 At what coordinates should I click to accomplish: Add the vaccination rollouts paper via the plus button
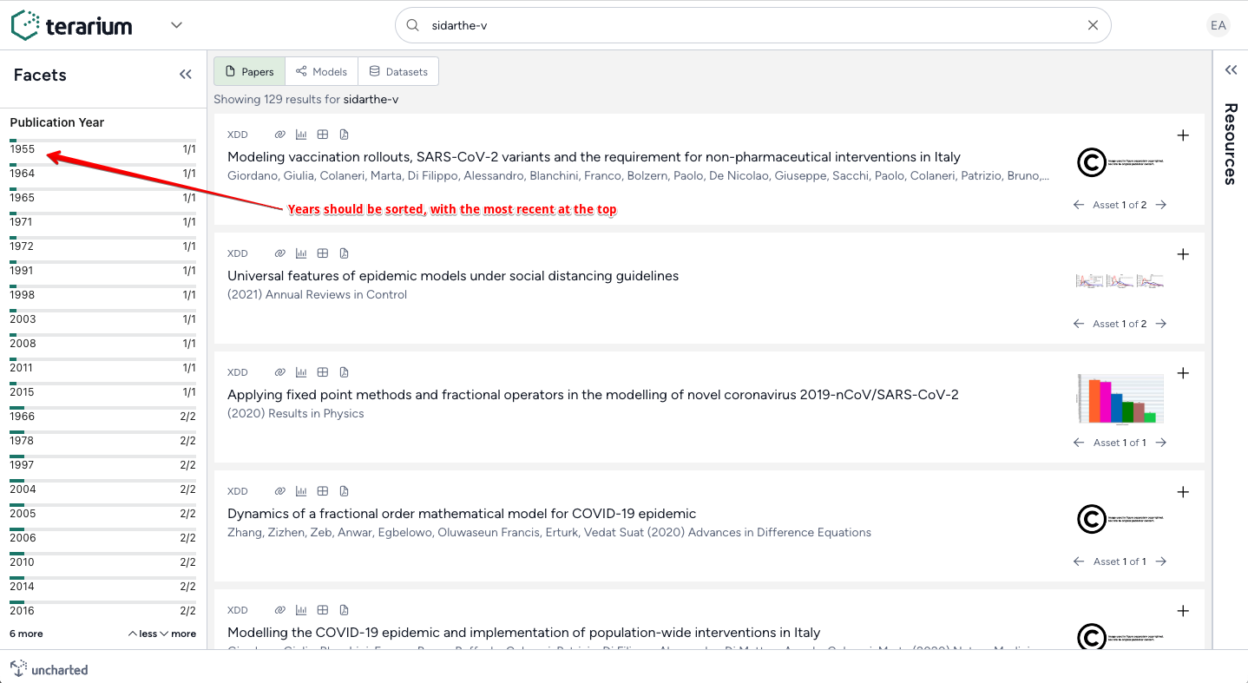(x=1183, y=135)
